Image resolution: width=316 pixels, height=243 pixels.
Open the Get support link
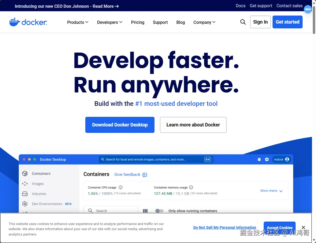(x=261, y=6)
